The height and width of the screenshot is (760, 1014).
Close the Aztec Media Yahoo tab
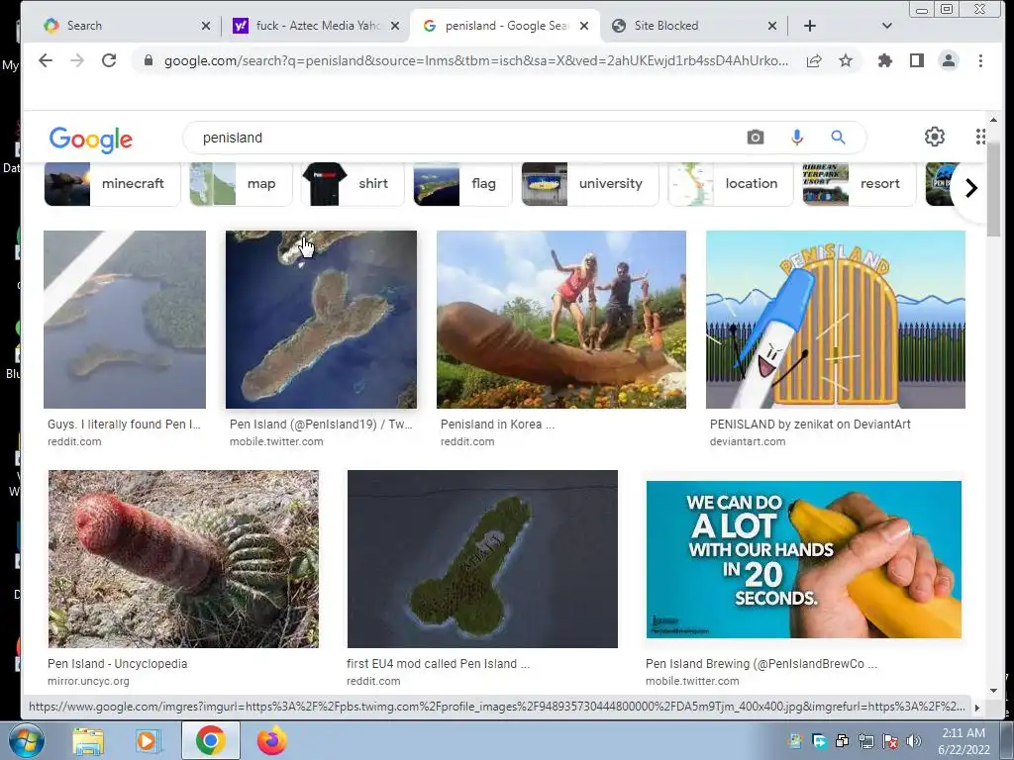[395, 26]
